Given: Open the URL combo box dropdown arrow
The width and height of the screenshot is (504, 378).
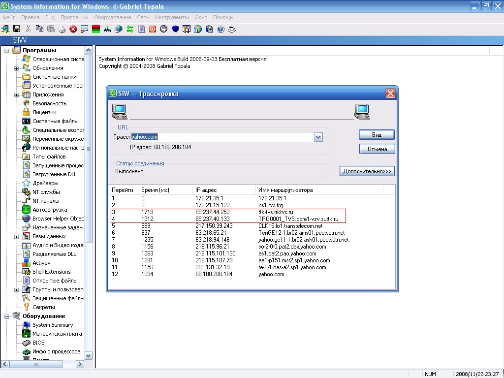Looking at the screenshot, I should tap(318, 137).
